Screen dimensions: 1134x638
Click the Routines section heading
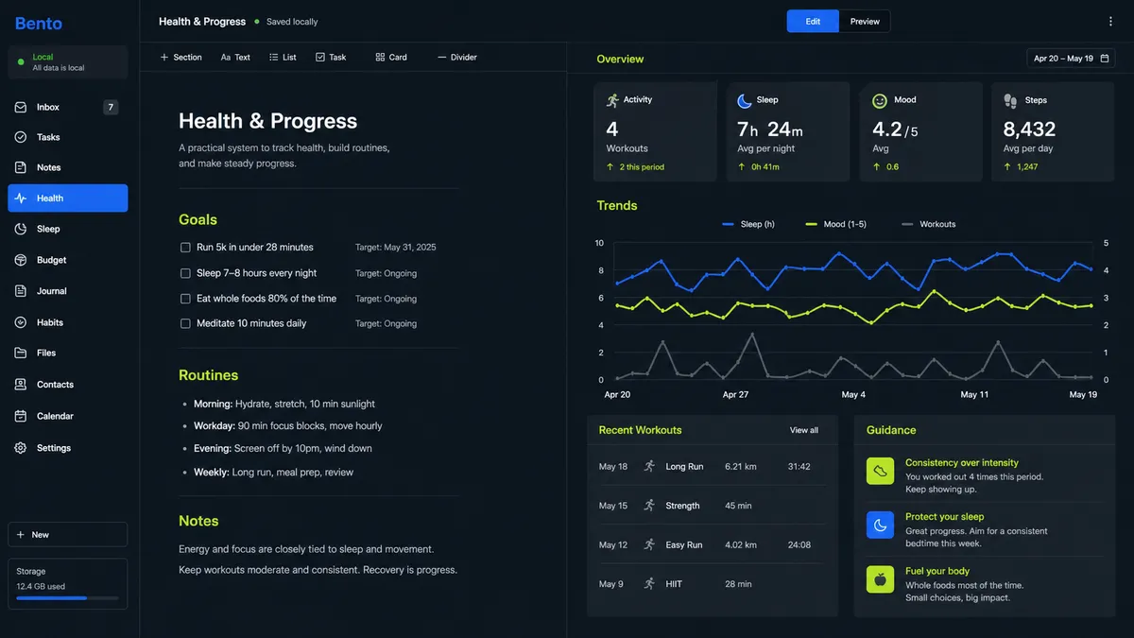pos(208,375)
